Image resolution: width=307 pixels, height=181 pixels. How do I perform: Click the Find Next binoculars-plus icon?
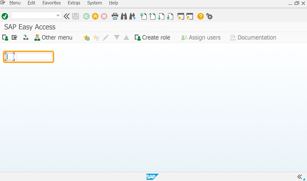point(133,16)
